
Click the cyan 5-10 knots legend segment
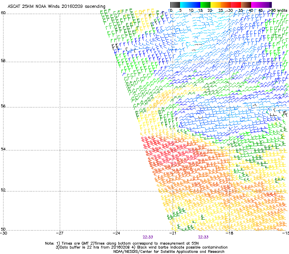pos(185,5)
